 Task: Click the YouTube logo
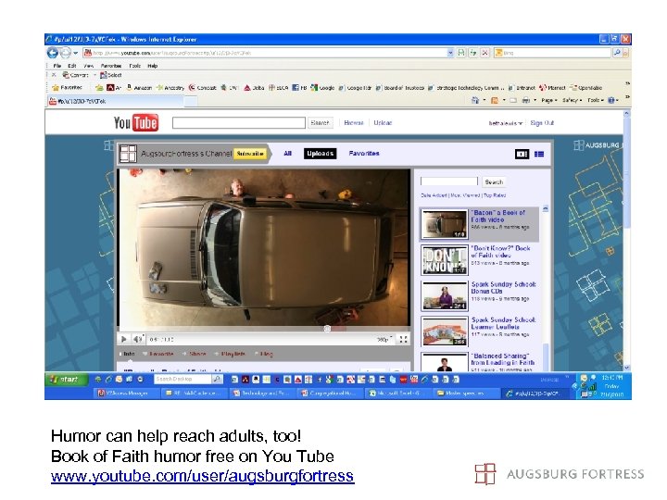click(x=135, y=123)
